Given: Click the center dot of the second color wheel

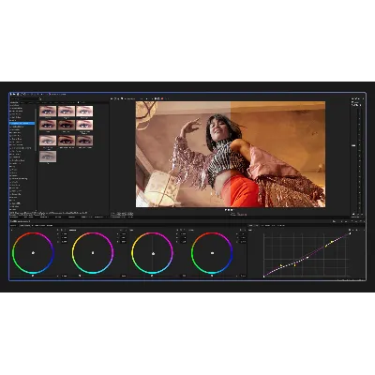Looking at the screenshot, I should coord(93,253).
